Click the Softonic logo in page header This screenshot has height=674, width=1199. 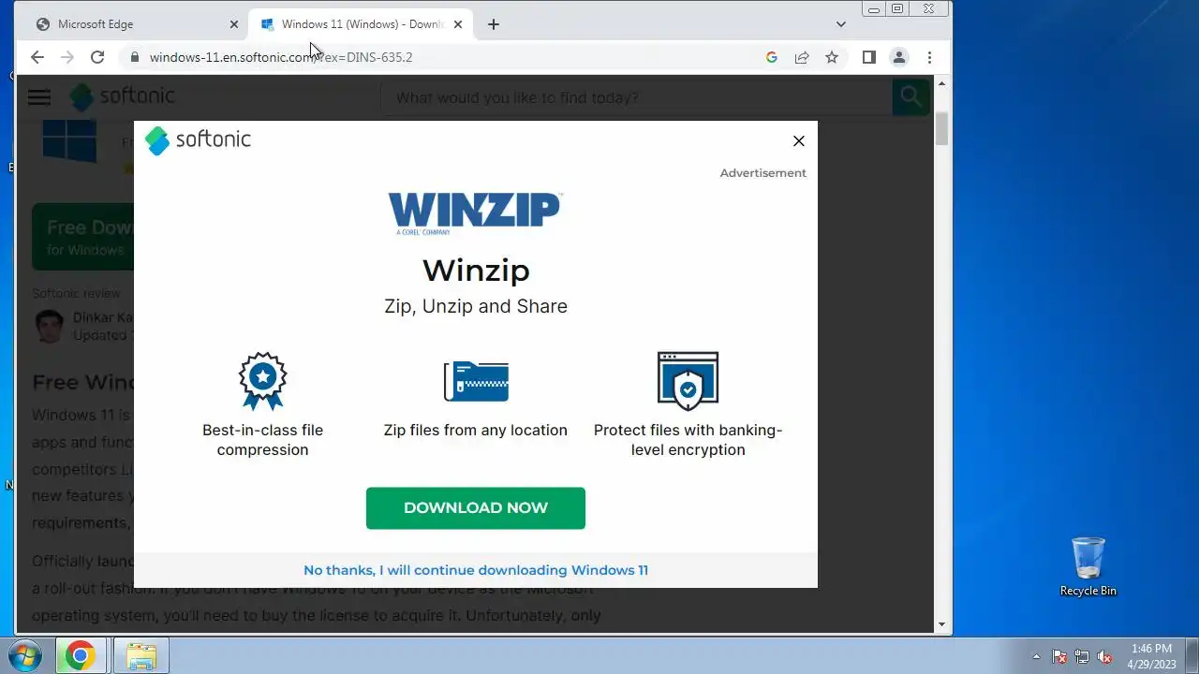(x=123, y=96)
